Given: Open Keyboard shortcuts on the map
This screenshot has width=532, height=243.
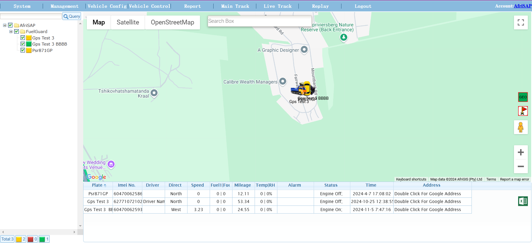Looking at the screenshot, I should (x=411, y=179).
